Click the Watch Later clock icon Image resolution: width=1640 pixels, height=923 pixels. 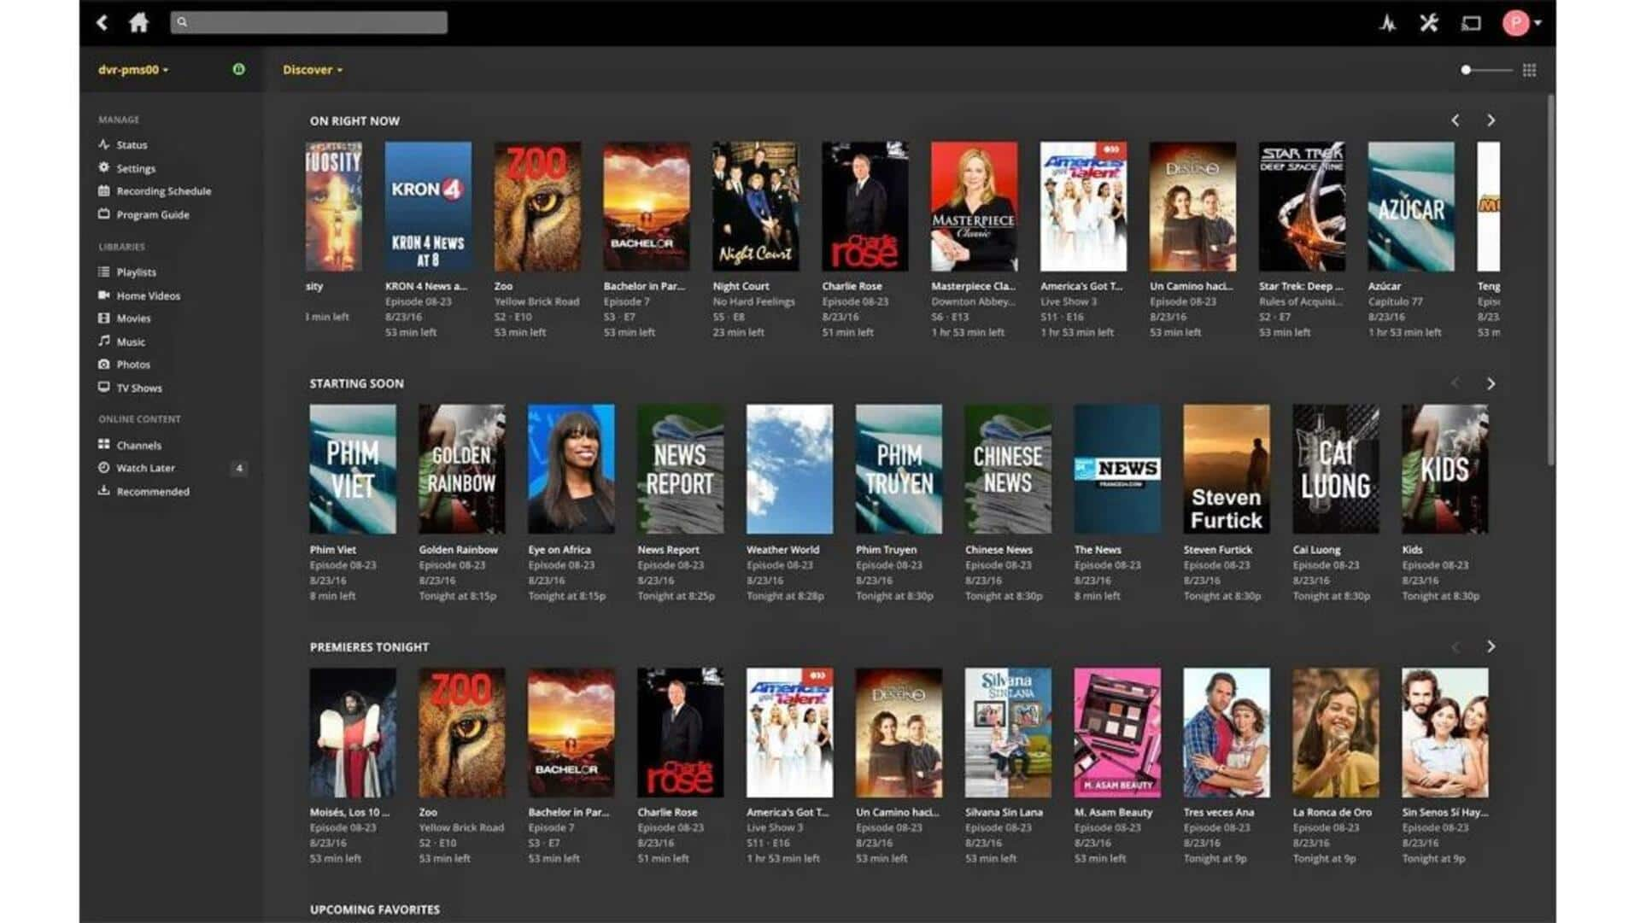coord(104,467)
